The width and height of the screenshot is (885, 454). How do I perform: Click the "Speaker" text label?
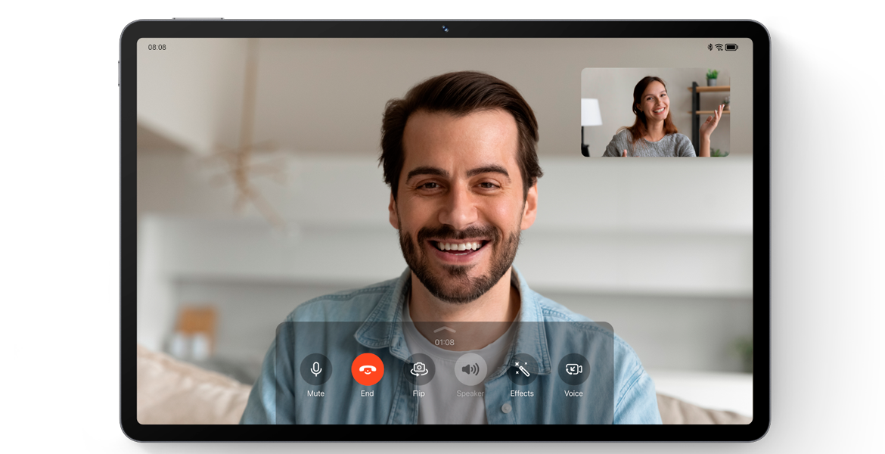470,393
